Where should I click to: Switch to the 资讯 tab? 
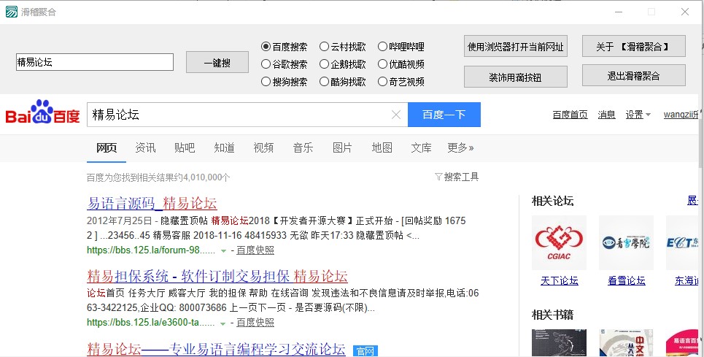pos(145,147)
